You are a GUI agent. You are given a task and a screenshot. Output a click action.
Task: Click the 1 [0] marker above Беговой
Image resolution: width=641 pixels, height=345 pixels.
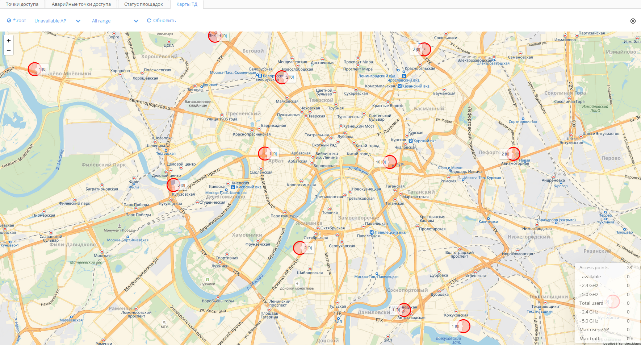(215, 36)
